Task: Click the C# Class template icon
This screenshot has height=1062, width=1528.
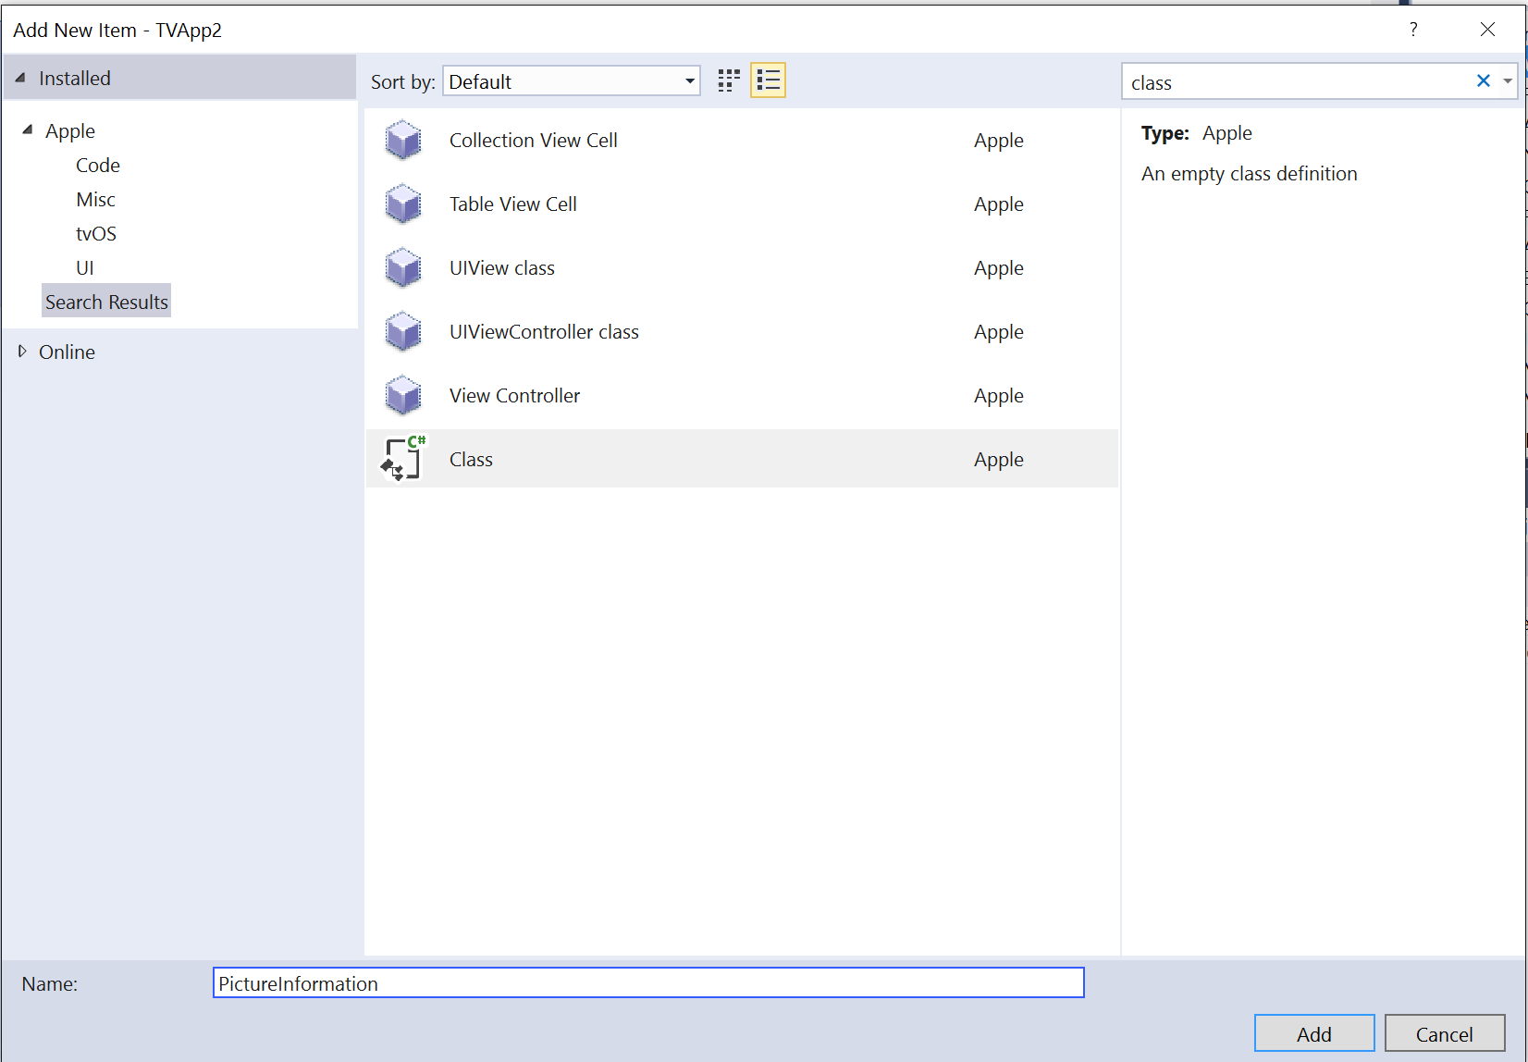Action: pos(402,458)
